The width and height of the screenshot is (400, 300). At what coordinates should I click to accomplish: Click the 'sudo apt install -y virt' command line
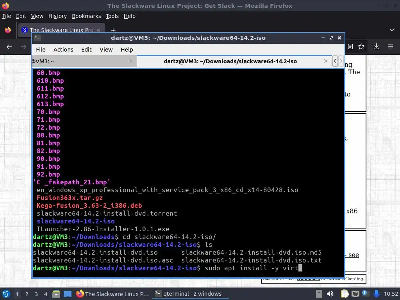point(251,268)
